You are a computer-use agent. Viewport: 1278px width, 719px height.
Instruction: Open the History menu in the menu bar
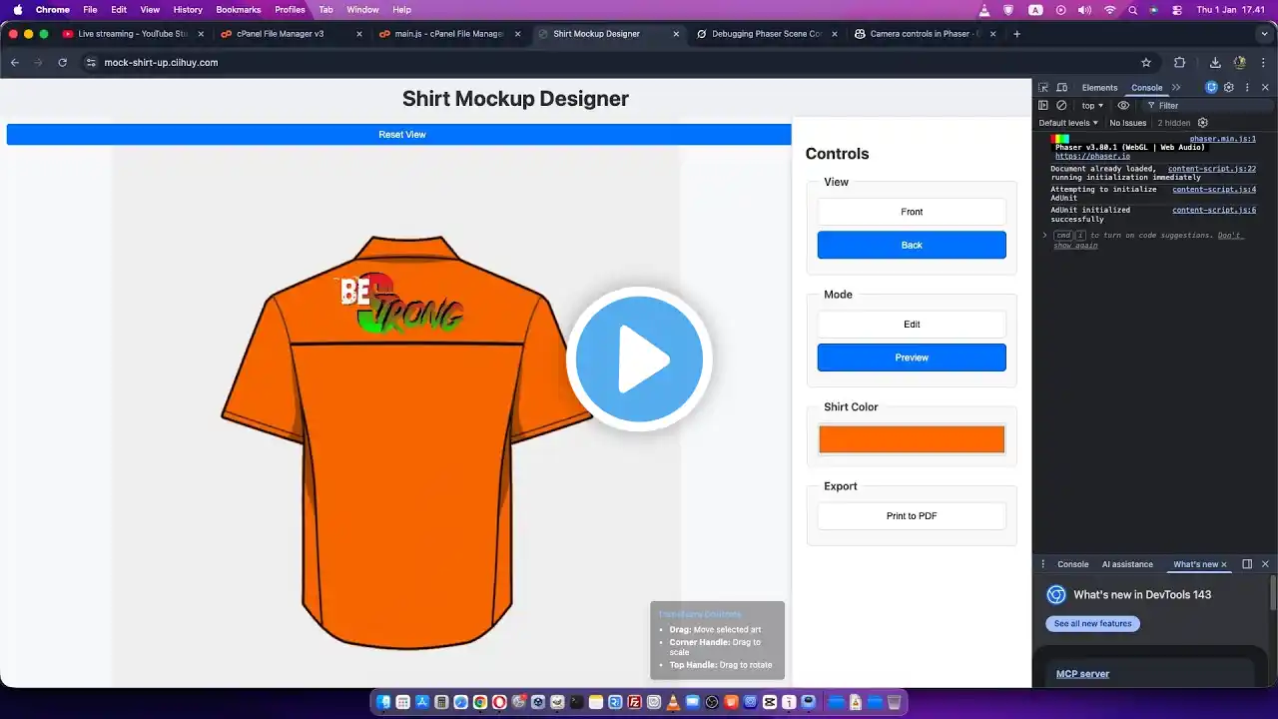pos(188,10)
